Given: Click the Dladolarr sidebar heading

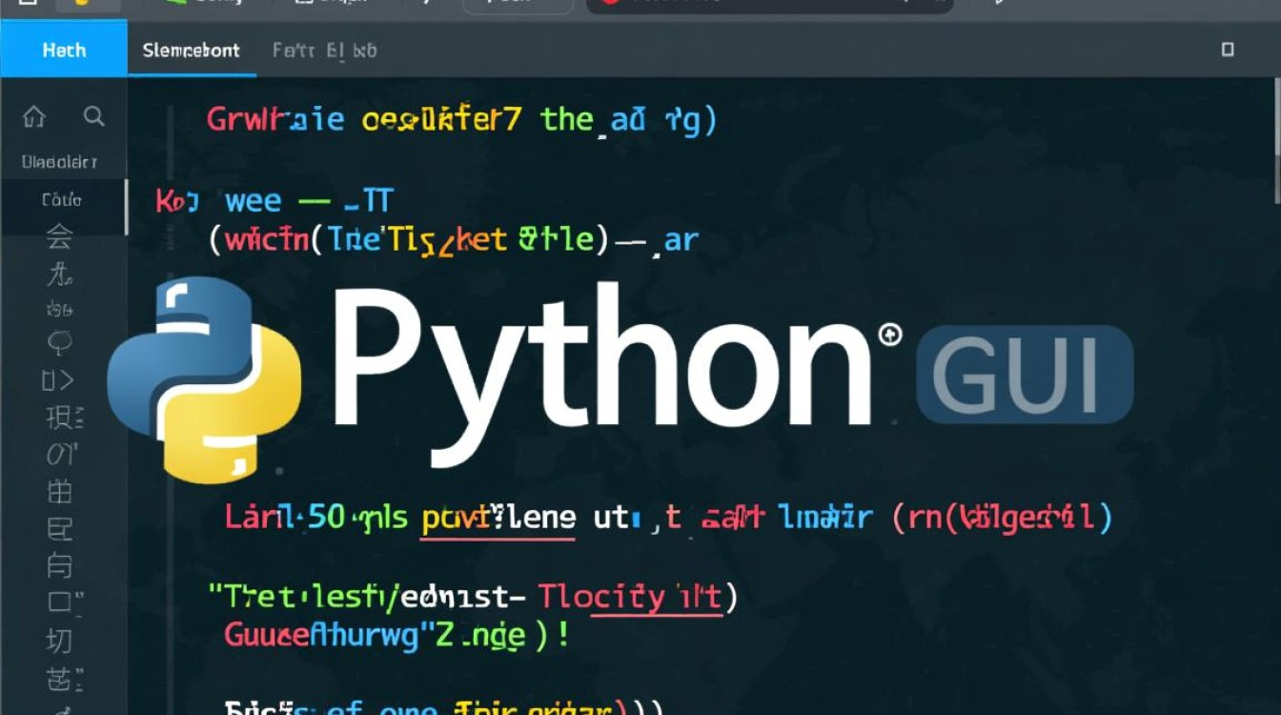Looking at the screenshot, I should pos(59,162).
